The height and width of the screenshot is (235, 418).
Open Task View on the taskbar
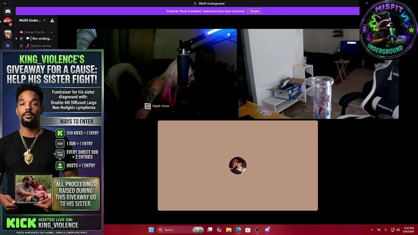[210, 230]
